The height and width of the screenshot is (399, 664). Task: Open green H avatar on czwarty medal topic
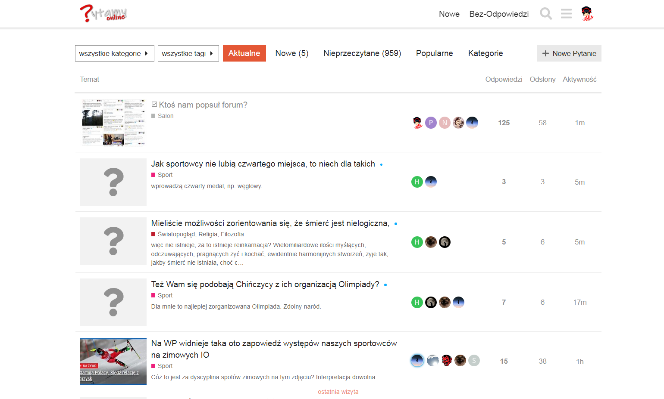[x=417, y=182]
